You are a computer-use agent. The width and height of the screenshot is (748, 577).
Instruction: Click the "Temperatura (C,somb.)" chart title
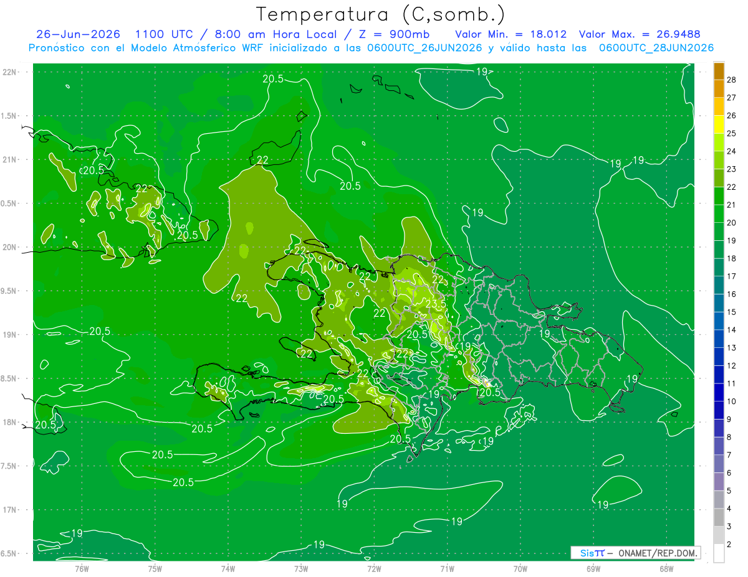[x=381, y=15]
